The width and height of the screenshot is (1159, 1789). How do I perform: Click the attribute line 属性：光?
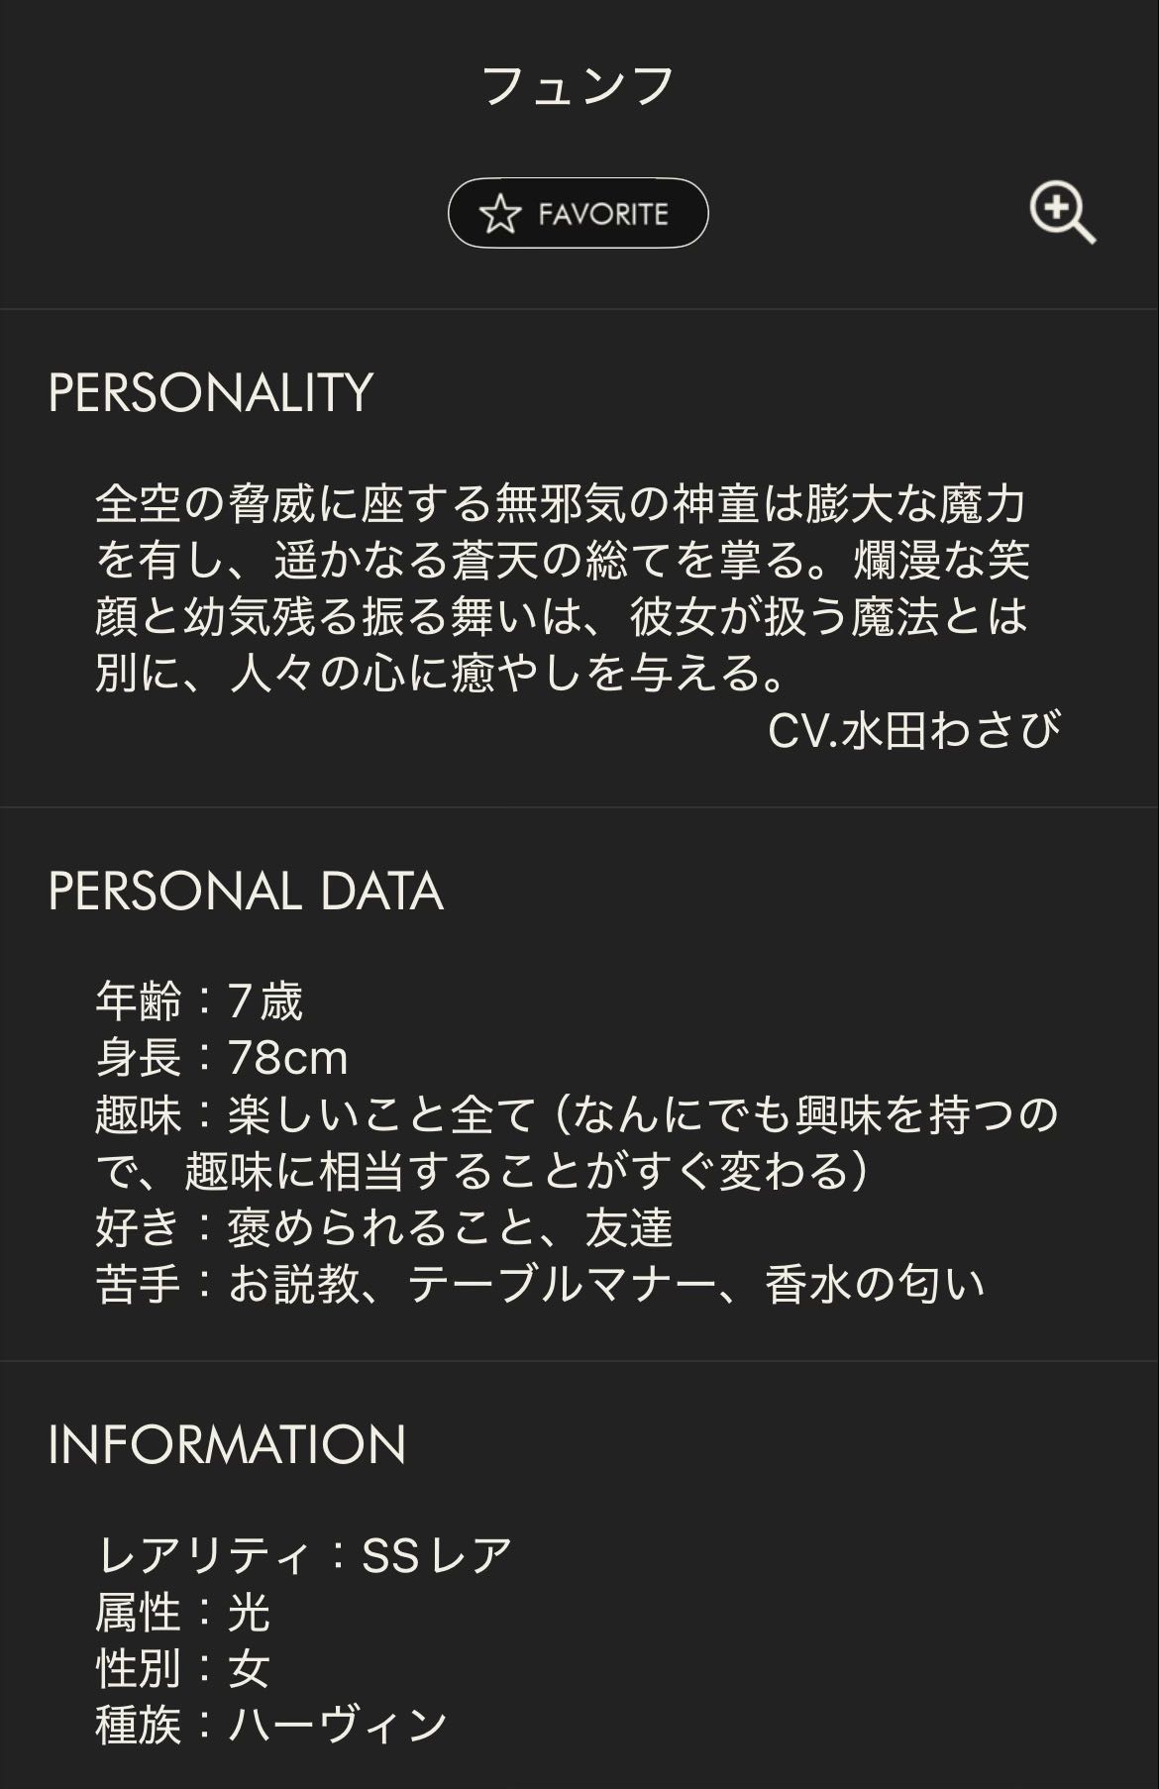[x=183, y=1612]
